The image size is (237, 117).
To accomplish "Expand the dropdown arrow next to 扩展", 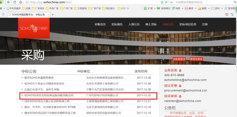I will [x=155, y=9].
